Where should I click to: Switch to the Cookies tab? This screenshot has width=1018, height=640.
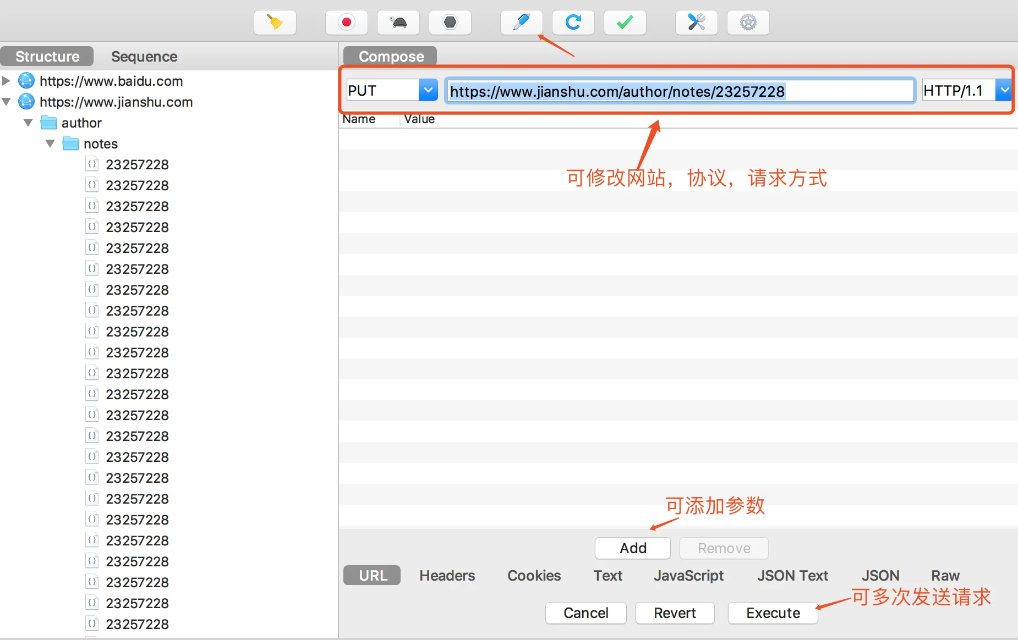tap(534, 576)
